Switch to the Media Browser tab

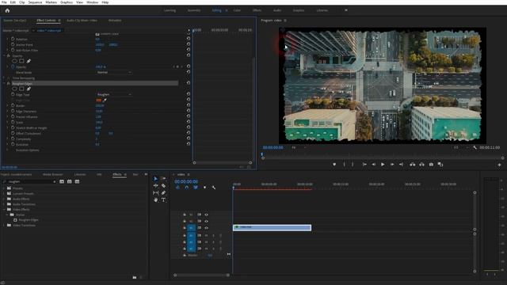[x=53, y=174]
